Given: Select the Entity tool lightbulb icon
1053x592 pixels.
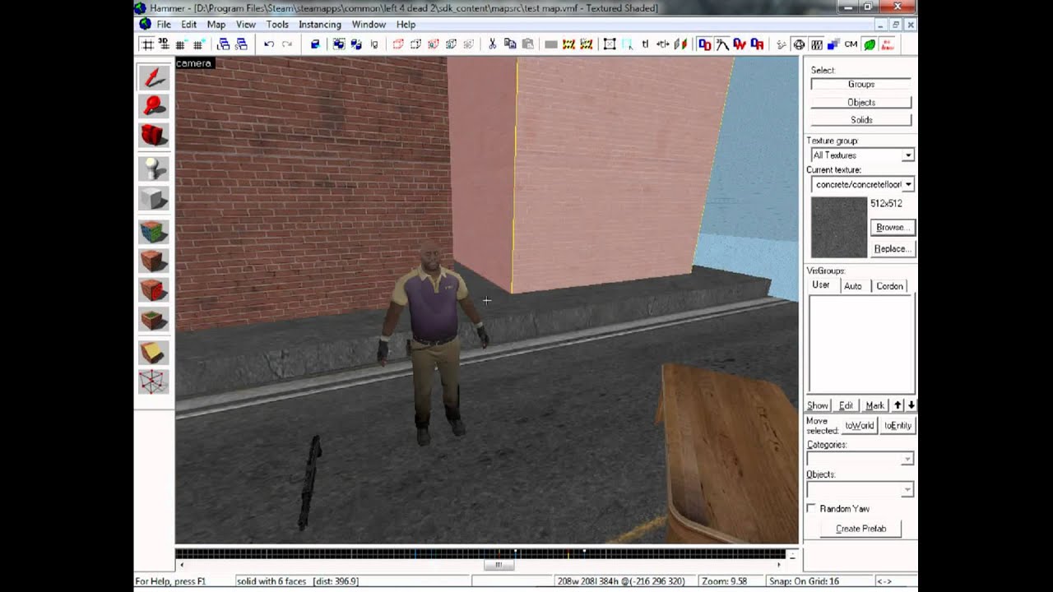Looking at the screenshot, I should tap(154, 169).
